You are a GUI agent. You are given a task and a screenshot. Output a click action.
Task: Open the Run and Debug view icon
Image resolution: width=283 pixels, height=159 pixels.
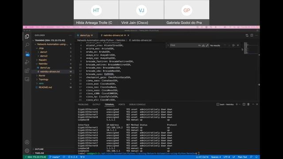27,62
